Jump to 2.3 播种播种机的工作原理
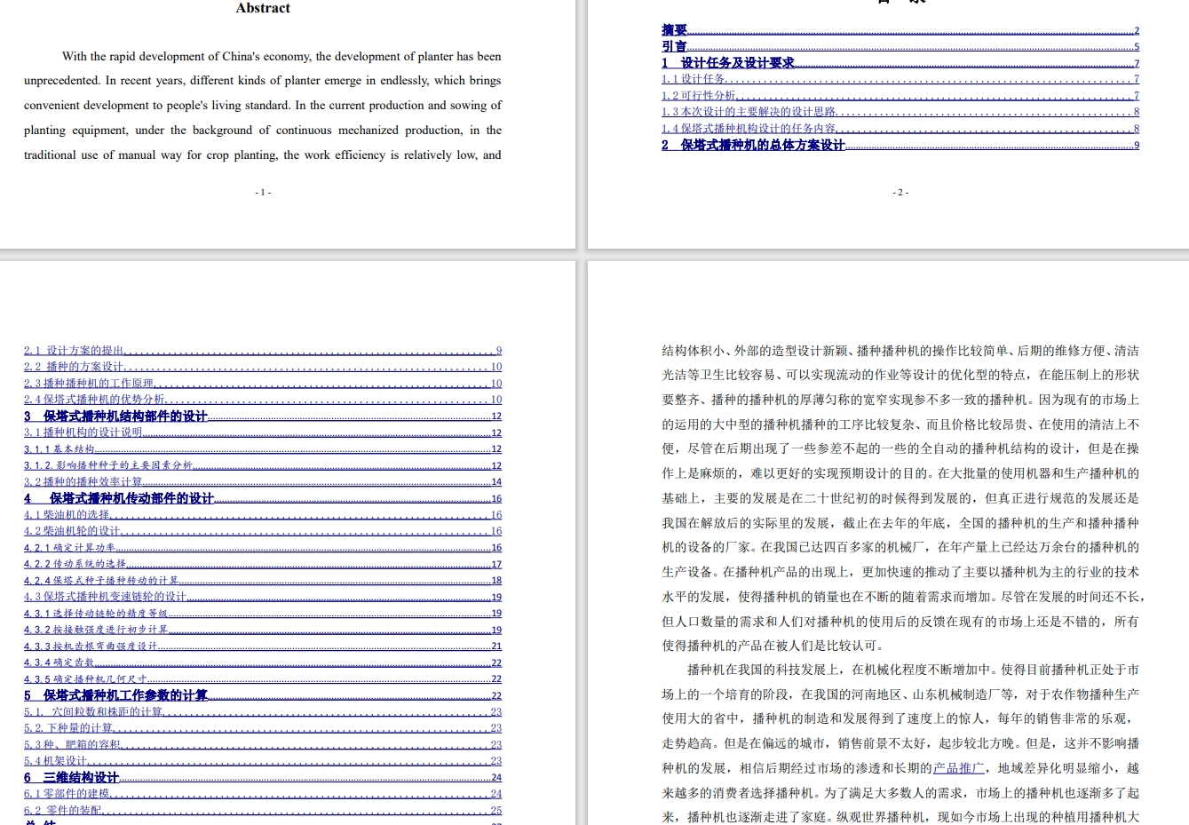This screenshot has height=825, width=1189. pos(263,384)
